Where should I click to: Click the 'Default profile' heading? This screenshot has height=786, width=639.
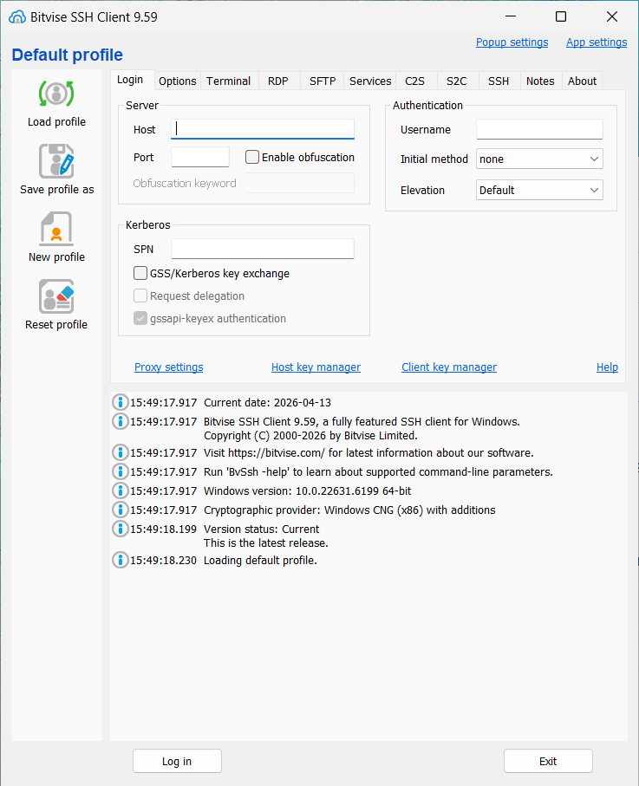tap(68, 55)
